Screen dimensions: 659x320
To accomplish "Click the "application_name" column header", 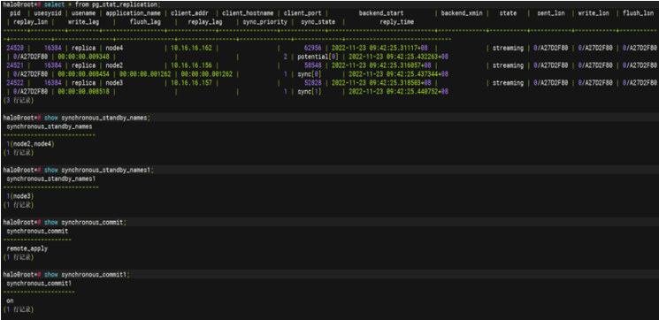I will pos(134,13).
